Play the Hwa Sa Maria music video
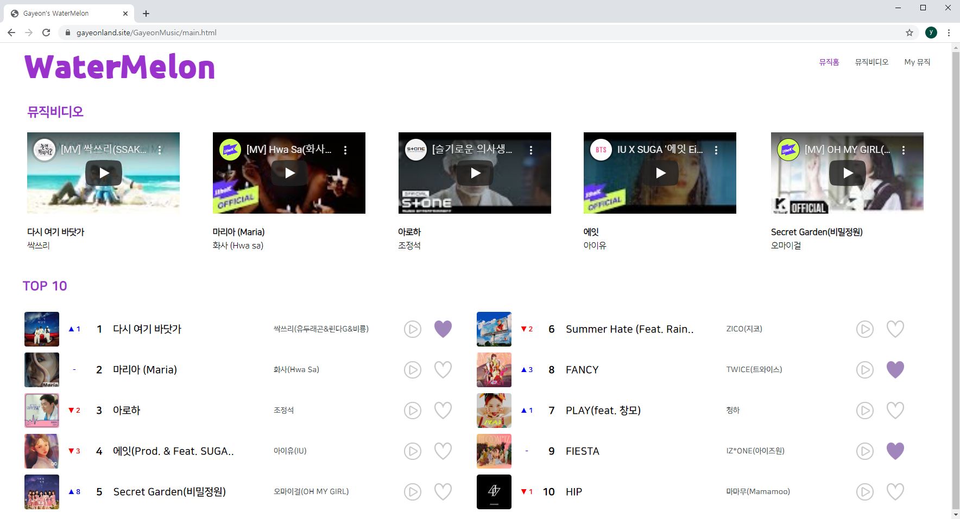The height and width of the screenshot is (519, 960). coord(289,173)
